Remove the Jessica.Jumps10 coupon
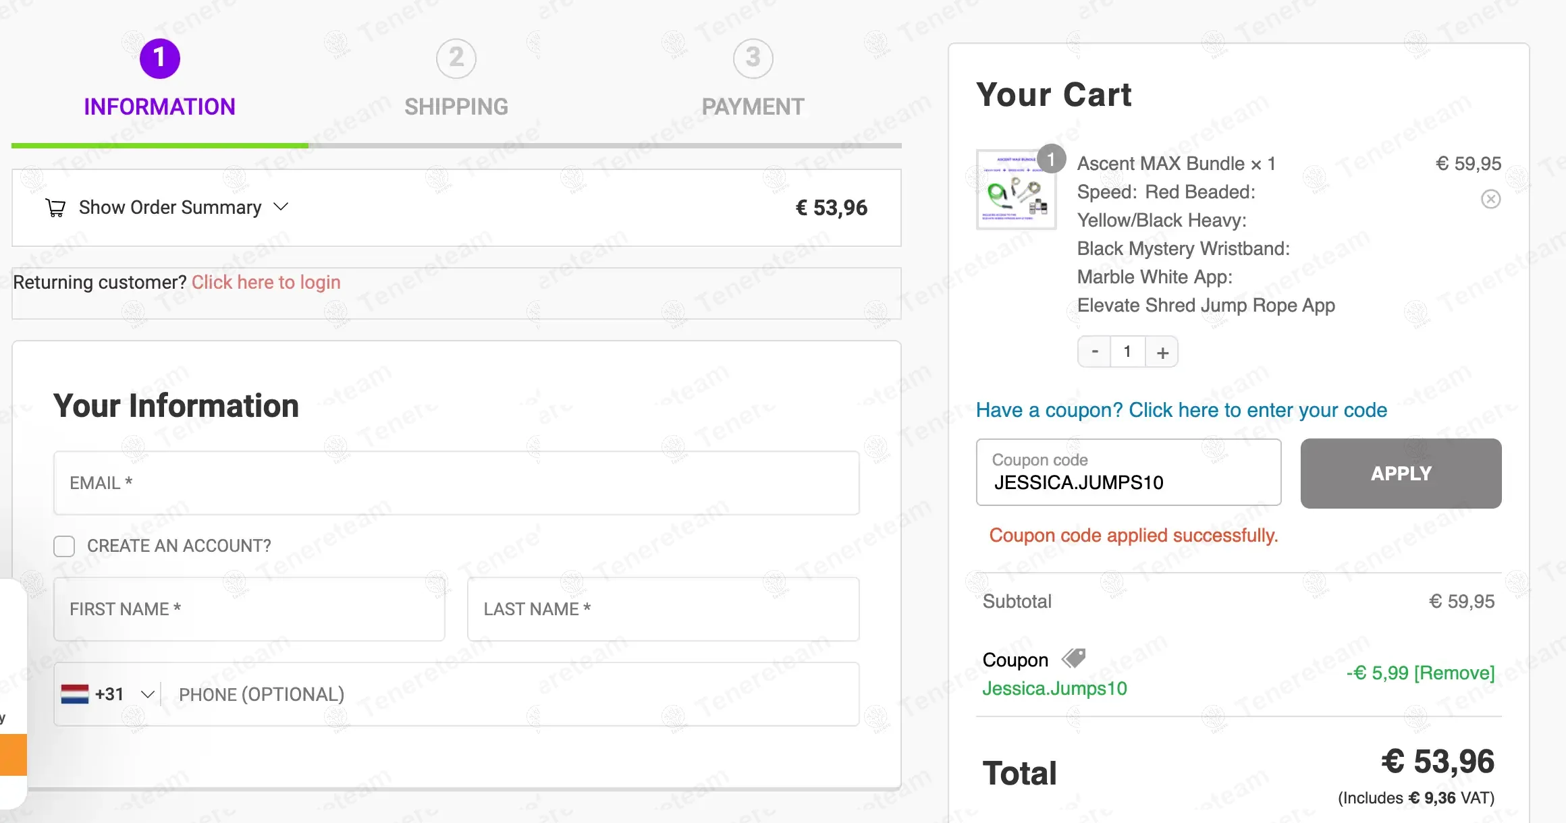 [1454, 673]
